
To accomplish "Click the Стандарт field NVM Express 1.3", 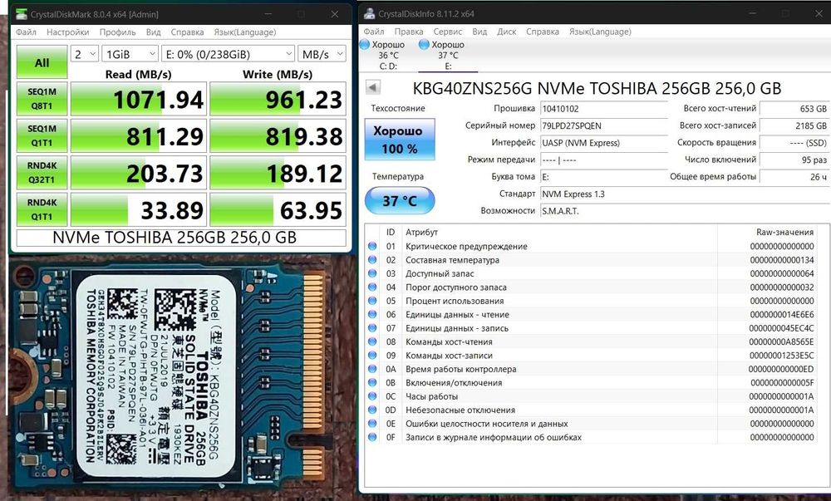I will click(x=685, y=194).
